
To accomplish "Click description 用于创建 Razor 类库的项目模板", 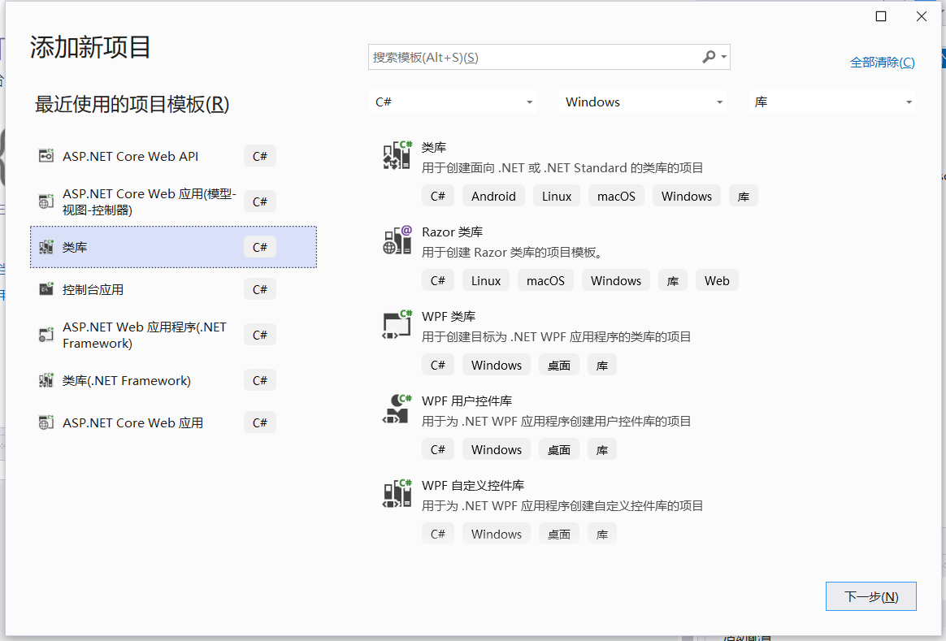I will coord(513,252).
